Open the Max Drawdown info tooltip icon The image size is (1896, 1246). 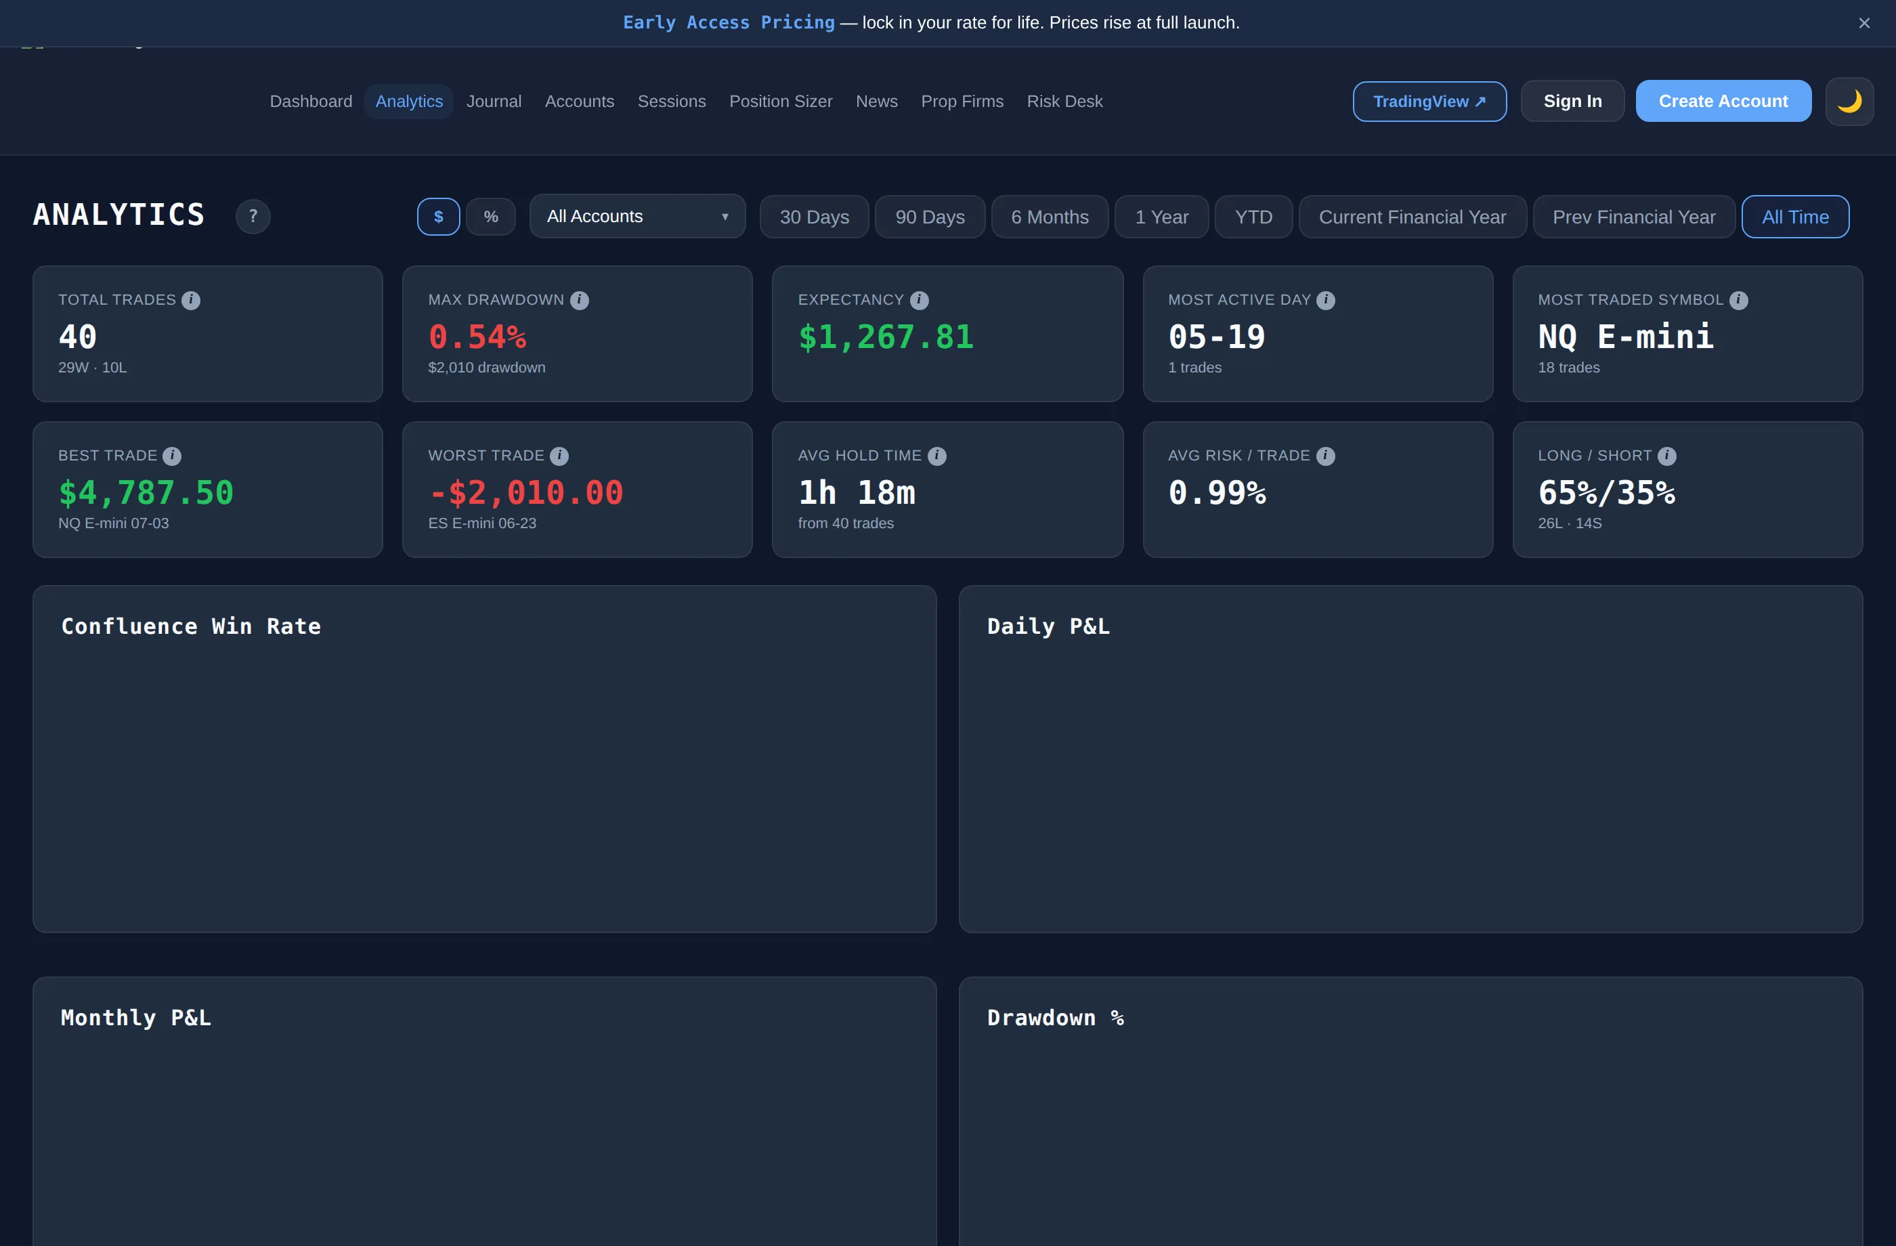[x=579, y=301]
